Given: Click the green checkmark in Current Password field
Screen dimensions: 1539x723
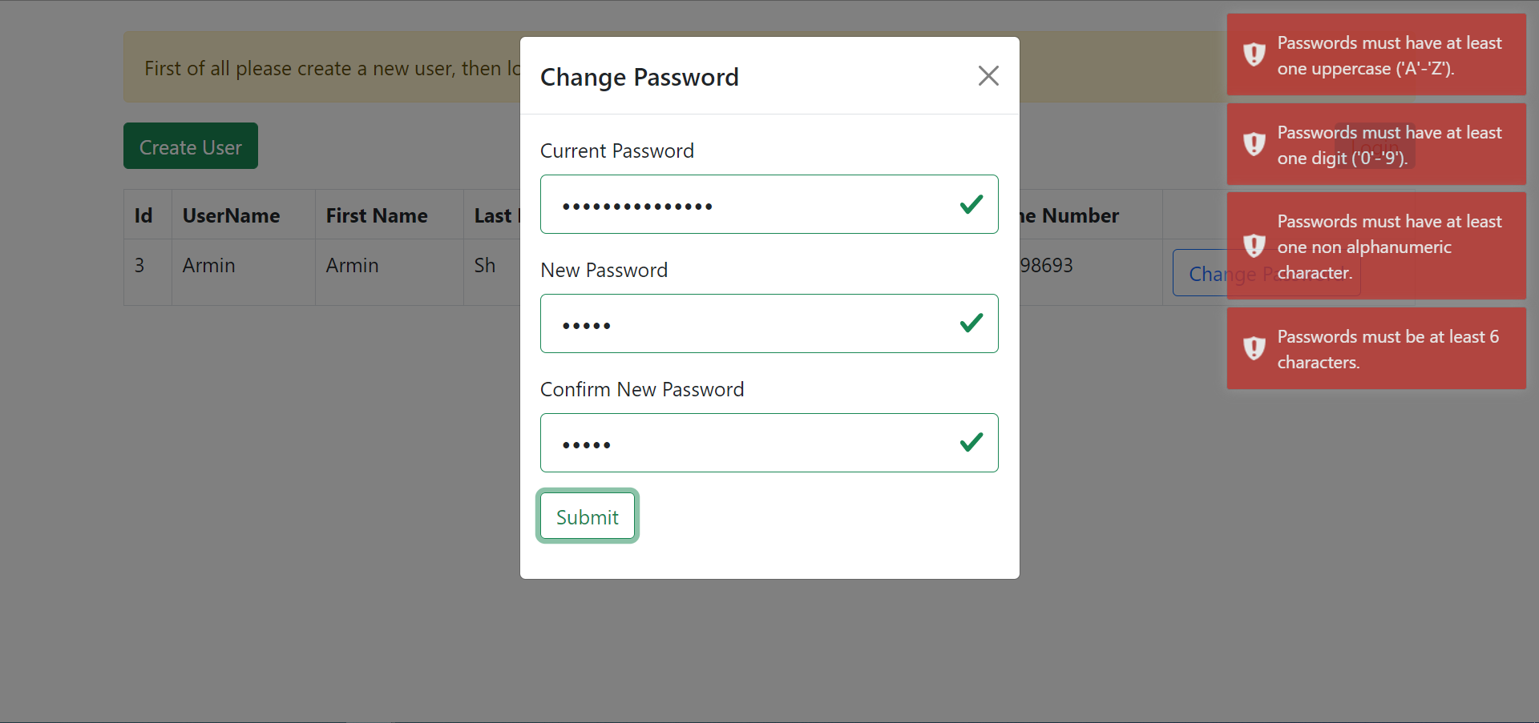Looking at the screenshot, I should coord(971,205).
